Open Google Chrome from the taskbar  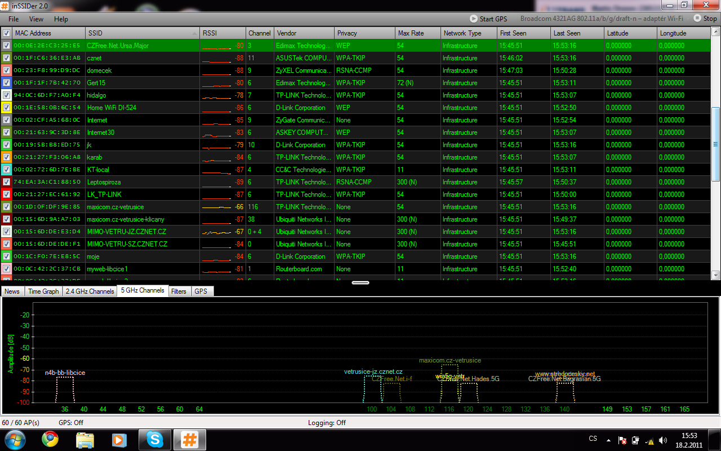pos(50,439)
